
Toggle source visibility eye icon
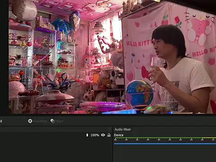pyautogui.click(x=103, y=135)
